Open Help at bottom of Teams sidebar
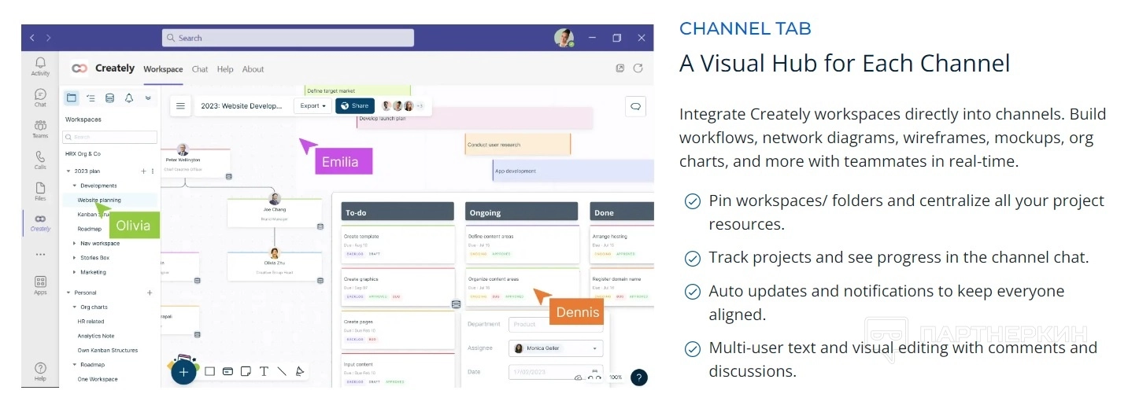Image resolution: width=1128 pixels, height=405 pixels. (x=40, y=372)
